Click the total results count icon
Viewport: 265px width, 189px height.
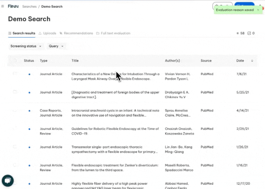pos(237,33)
